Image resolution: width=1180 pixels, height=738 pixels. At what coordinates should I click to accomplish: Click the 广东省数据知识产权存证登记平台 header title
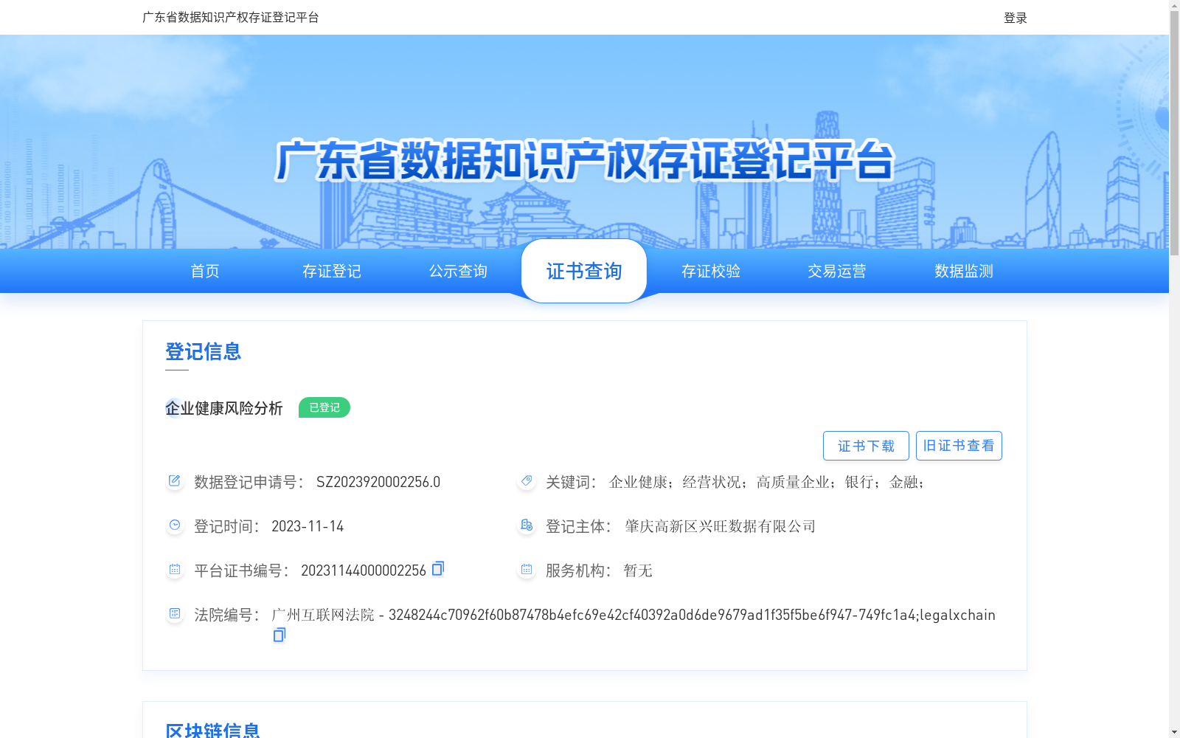(231, 17)
